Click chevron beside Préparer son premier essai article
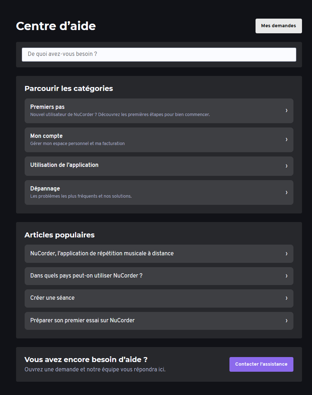Image resolution: width=312 pixels, height=395 pixels. coord(286,321)
